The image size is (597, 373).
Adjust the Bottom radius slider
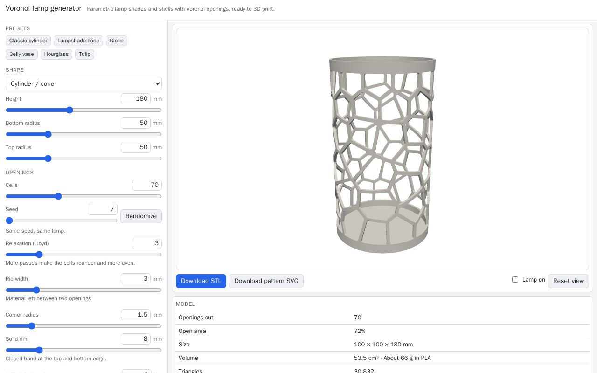pos(83,134)
